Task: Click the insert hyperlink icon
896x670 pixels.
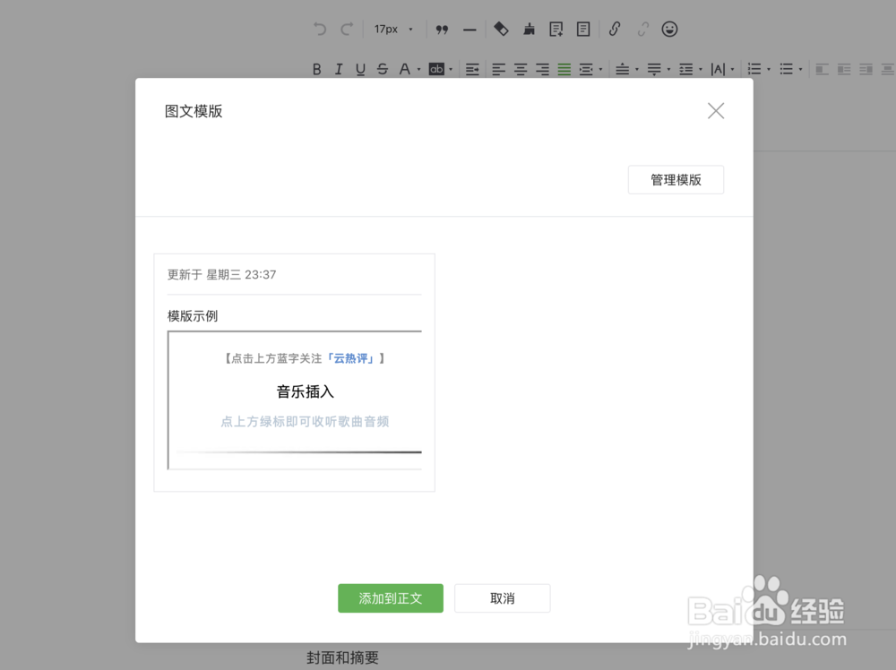Action: click(x=615, y=29)
